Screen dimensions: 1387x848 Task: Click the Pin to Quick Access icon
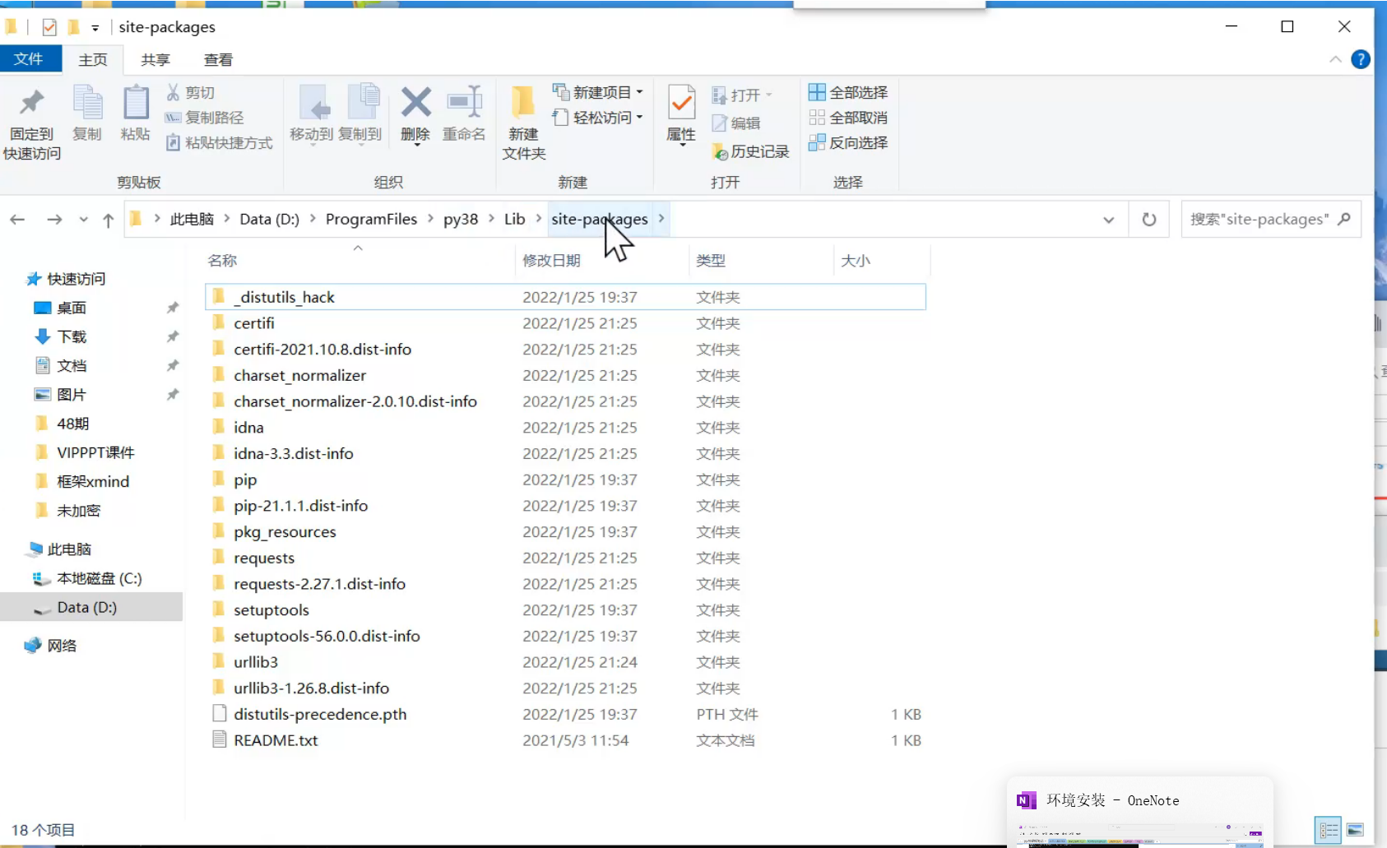click(31, 104)
